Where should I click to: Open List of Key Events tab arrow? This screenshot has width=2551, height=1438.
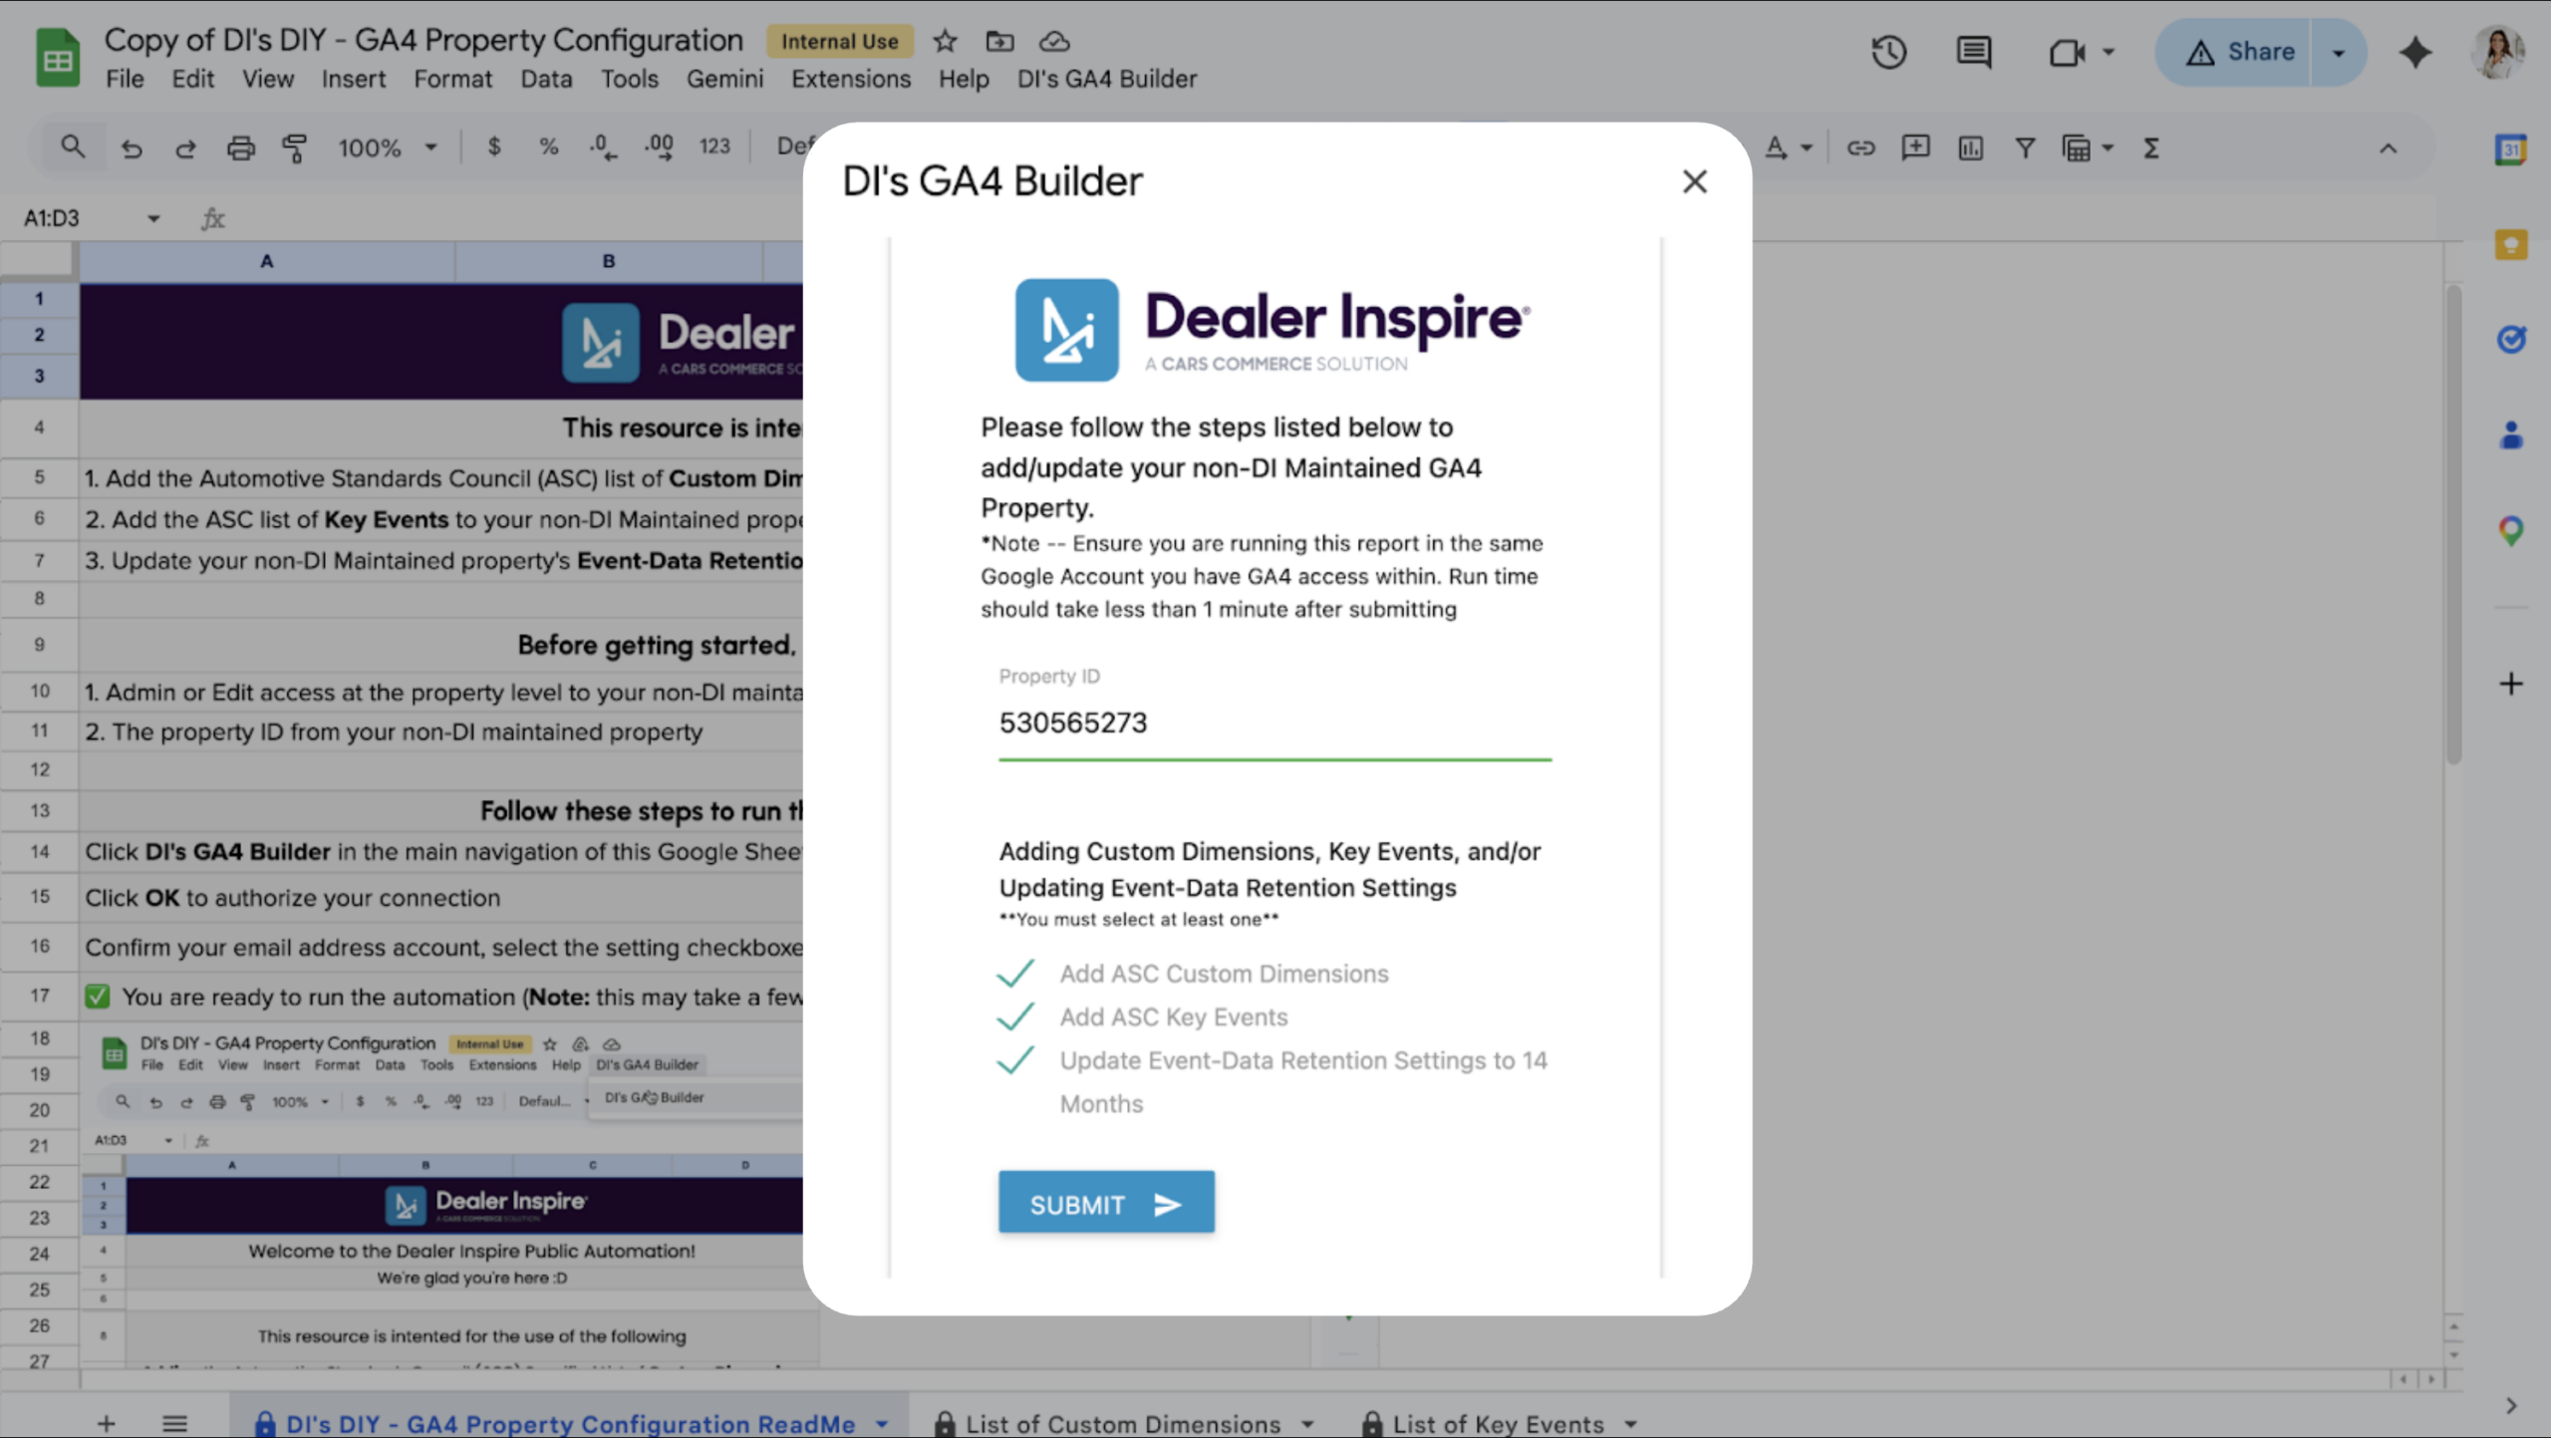1630,1424
